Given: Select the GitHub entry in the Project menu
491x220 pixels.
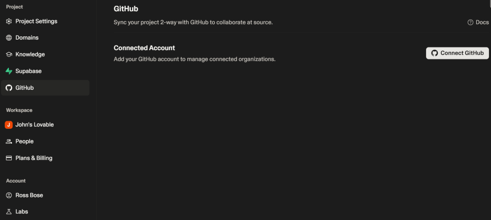Looking at the screenshot, I should (25, 88).
